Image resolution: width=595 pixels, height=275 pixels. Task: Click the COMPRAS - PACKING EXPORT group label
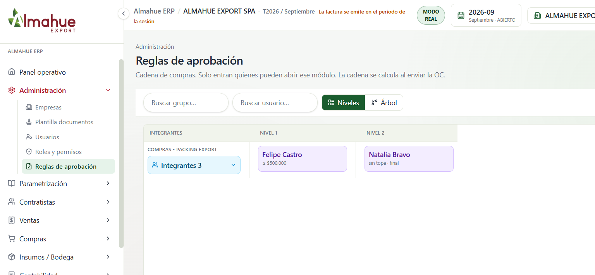(x=182, y=149)
